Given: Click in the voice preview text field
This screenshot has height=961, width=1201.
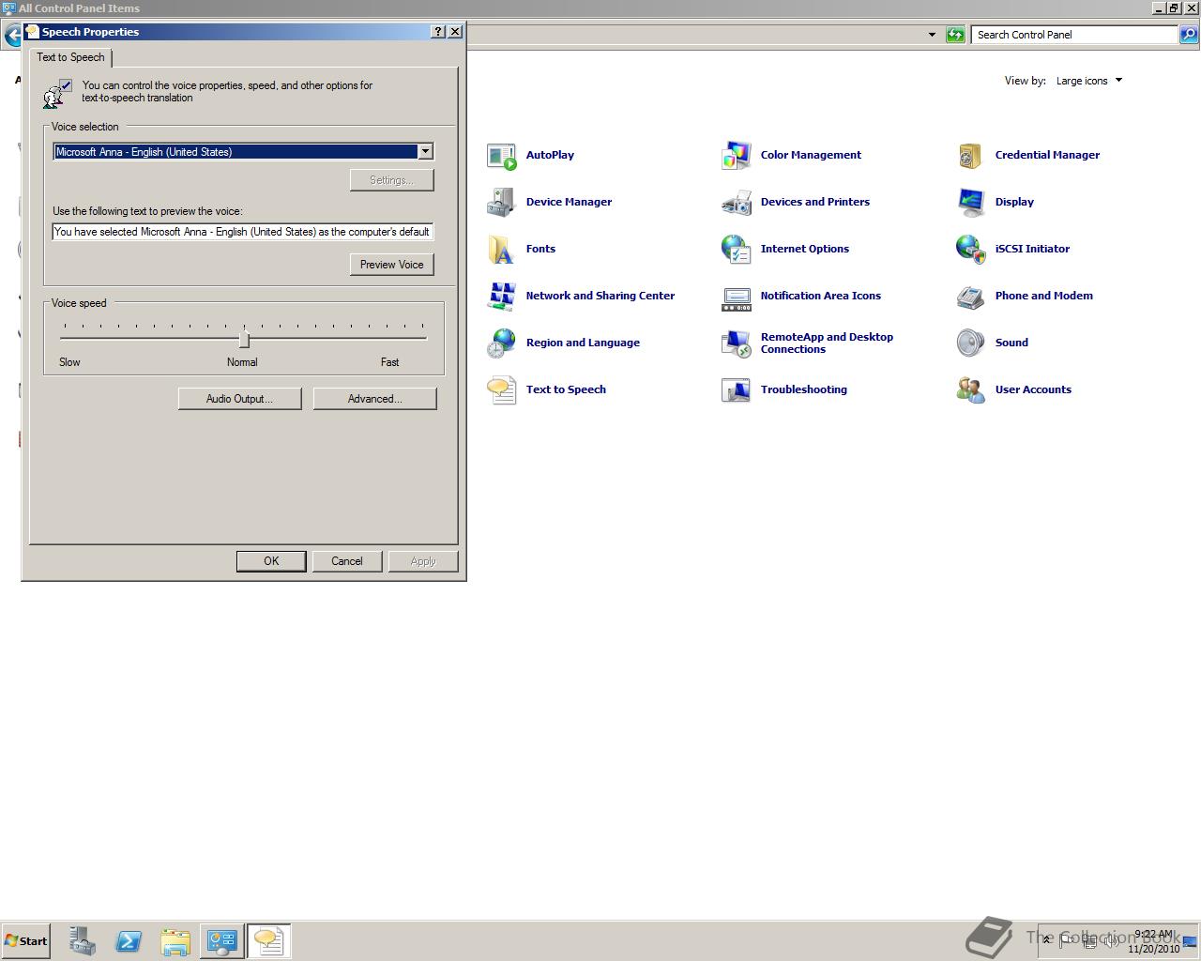Looking at the screenshot, I should (243, 232).
